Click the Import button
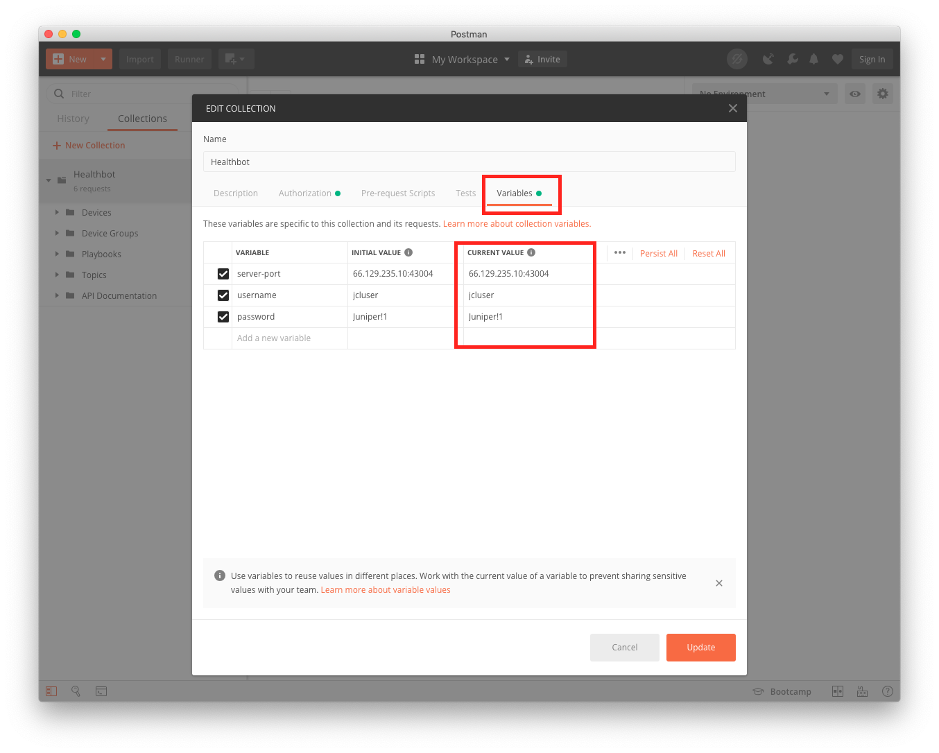This screenshot has width=939, height=753. pyautogui.click(x=140, y=59)
